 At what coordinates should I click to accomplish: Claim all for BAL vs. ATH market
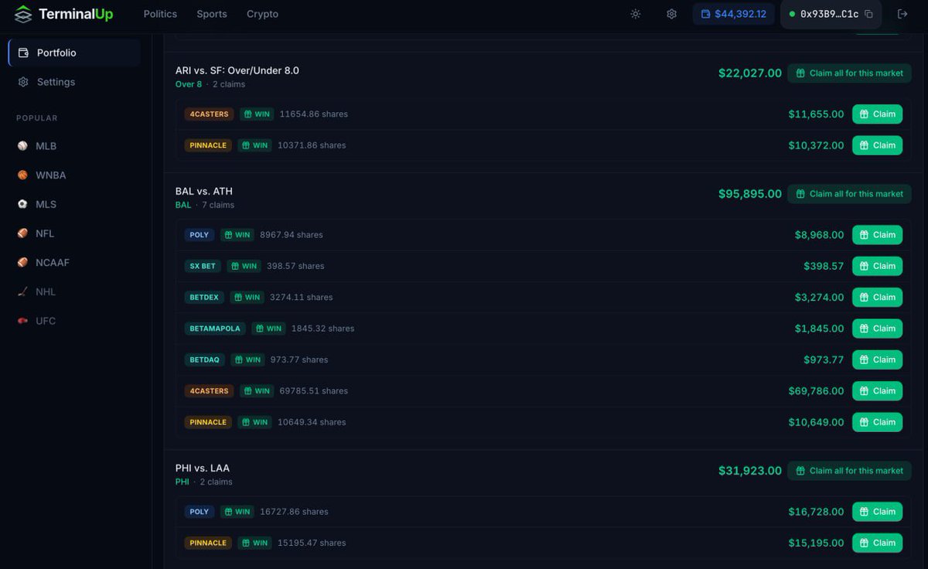point(849,194)
